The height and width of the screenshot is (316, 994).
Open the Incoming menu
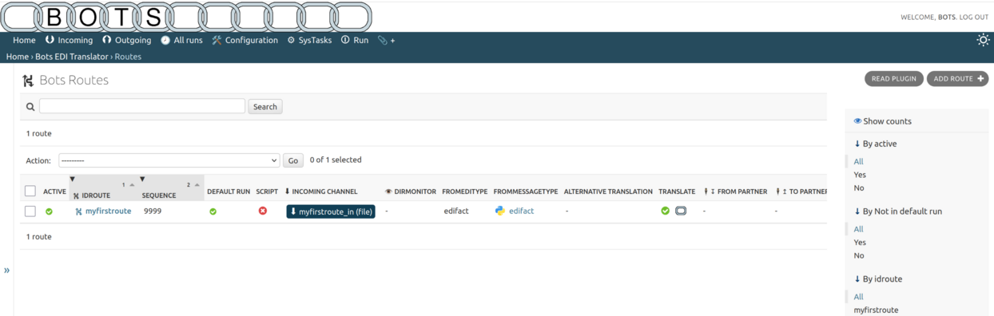tap(69, 40)
